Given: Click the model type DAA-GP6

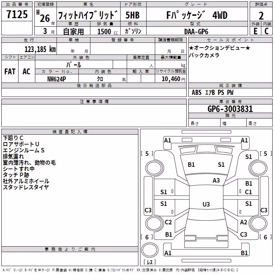Looking at the screenshot, I should click(x=196, y=32).
